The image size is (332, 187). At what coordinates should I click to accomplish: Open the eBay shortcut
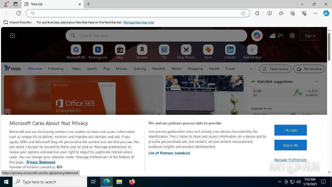pos(120,52)
